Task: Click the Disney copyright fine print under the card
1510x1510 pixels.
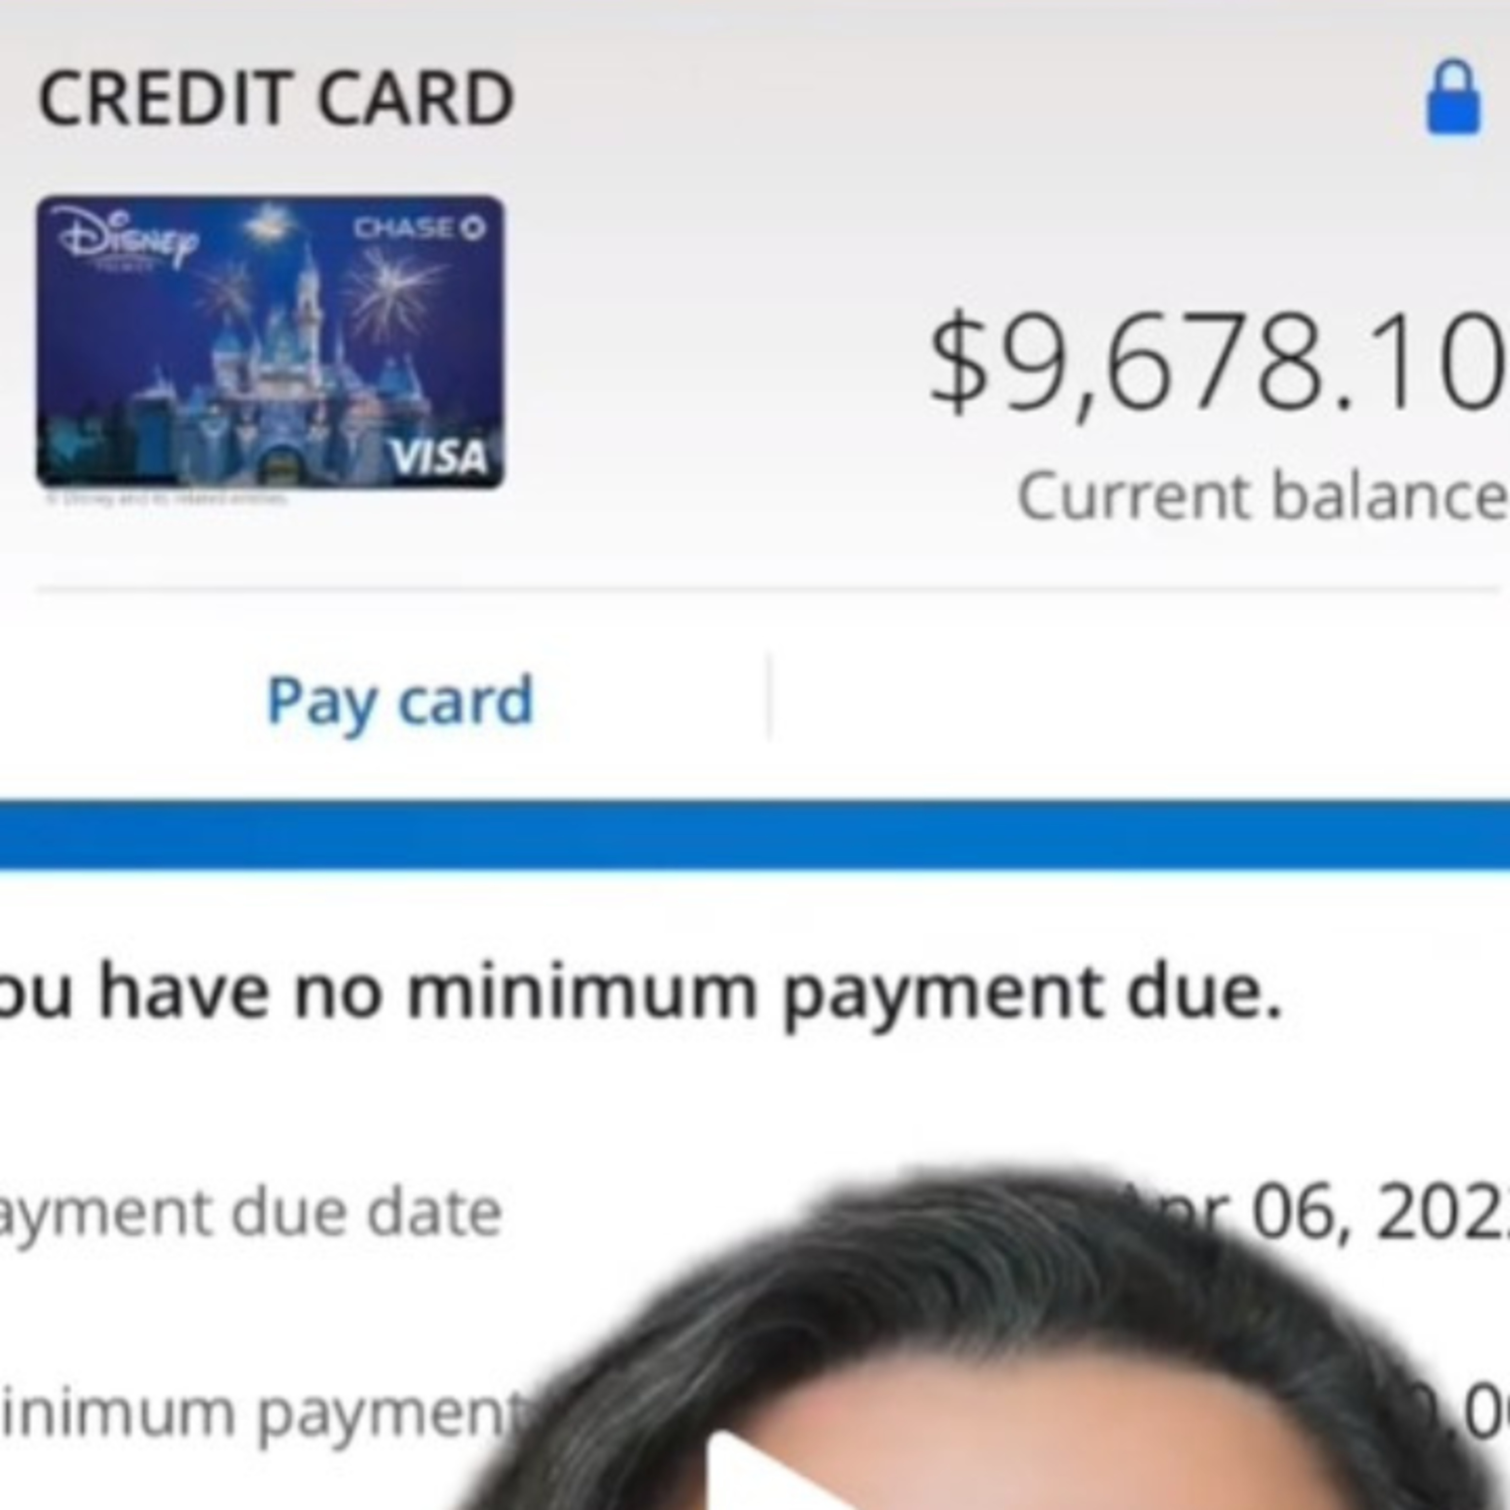Action: (x=166, y=499)
